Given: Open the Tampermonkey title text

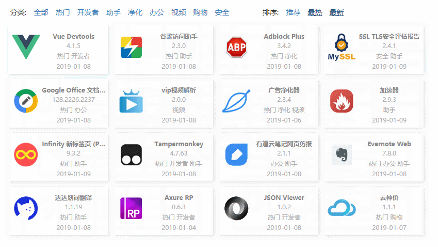Looking at the screenshot, I should tap(179, 144).
